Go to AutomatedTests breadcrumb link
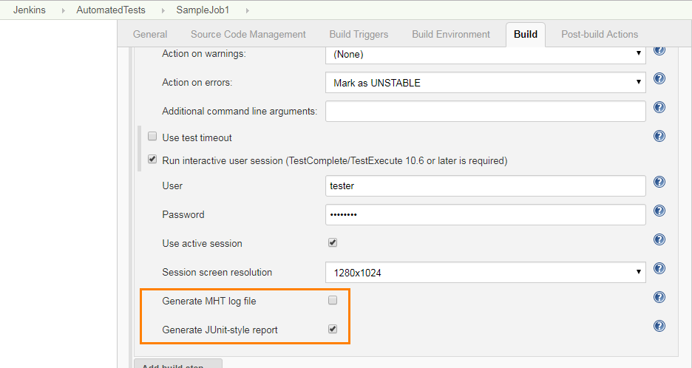This screenshot has width=692, height=368. pyautogui.click(x=111, y=10)
